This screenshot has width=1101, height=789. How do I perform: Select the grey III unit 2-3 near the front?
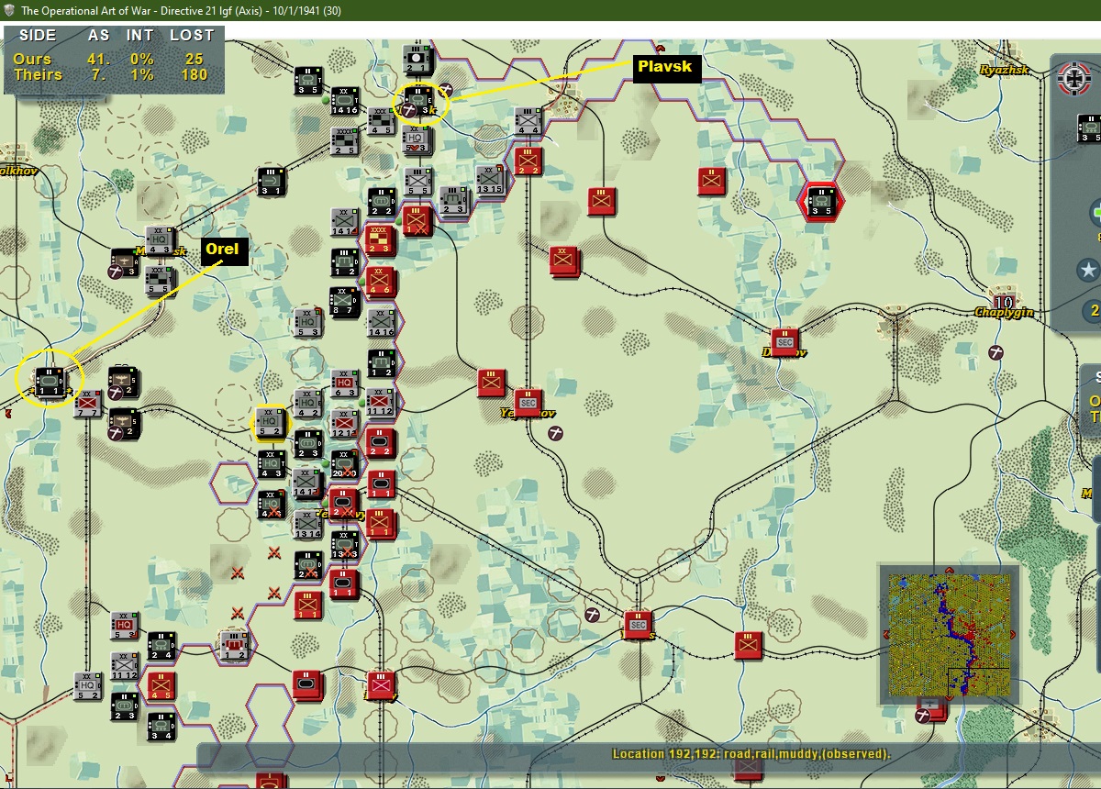pyautogui.click(x=454, y=201)
